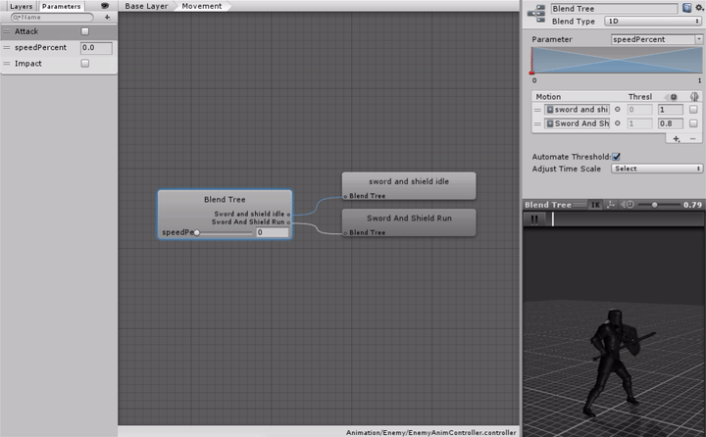The height and width of the screenshot is (437, 706).
Task: Add a motion with the plus button
Action: click(x=676, y=139)
